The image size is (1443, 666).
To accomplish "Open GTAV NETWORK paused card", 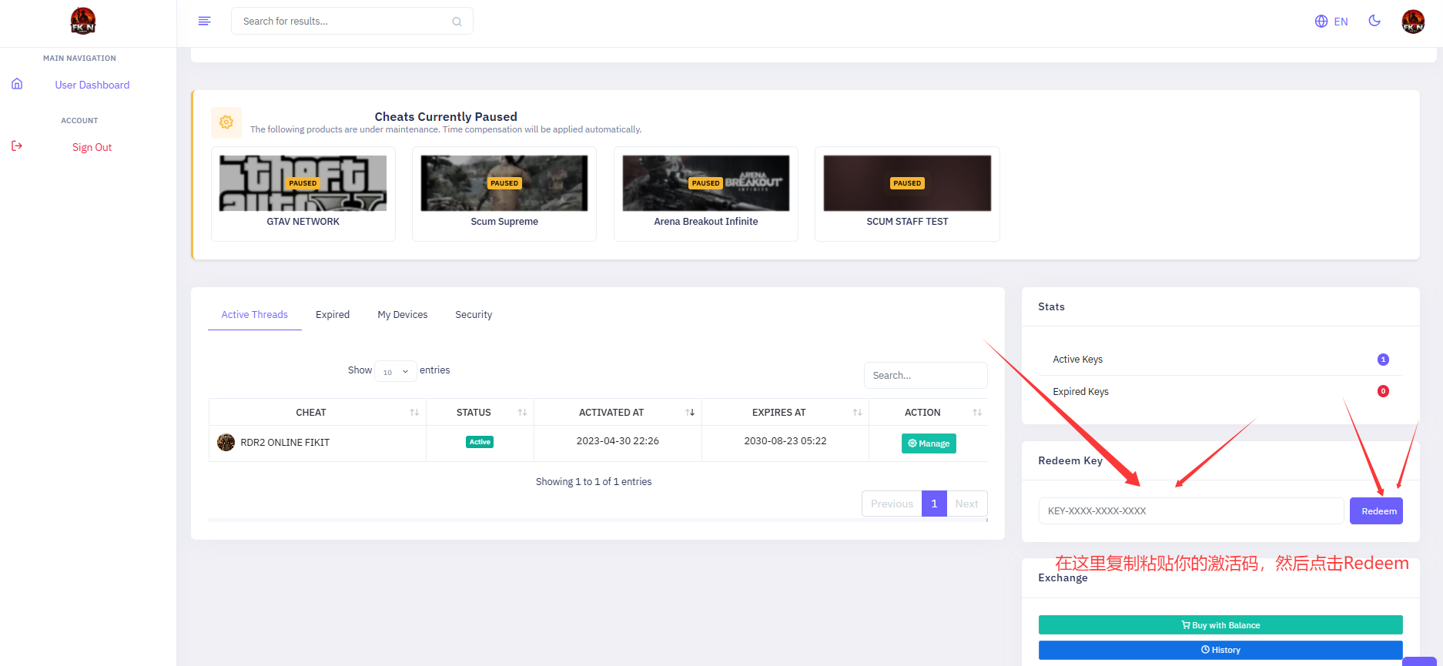I will 303,194.
